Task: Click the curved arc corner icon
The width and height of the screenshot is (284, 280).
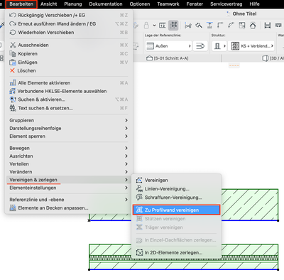Action: point(231,26)
